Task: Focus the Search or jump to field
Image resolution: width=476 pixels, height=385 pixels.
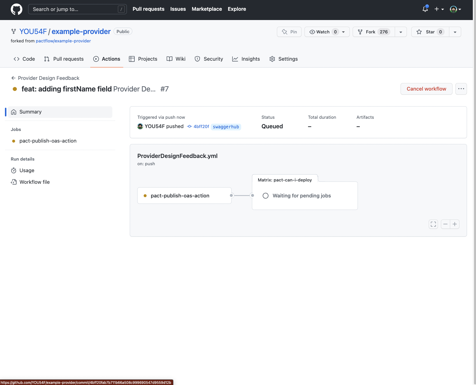Action: click(x=74, y=9)
